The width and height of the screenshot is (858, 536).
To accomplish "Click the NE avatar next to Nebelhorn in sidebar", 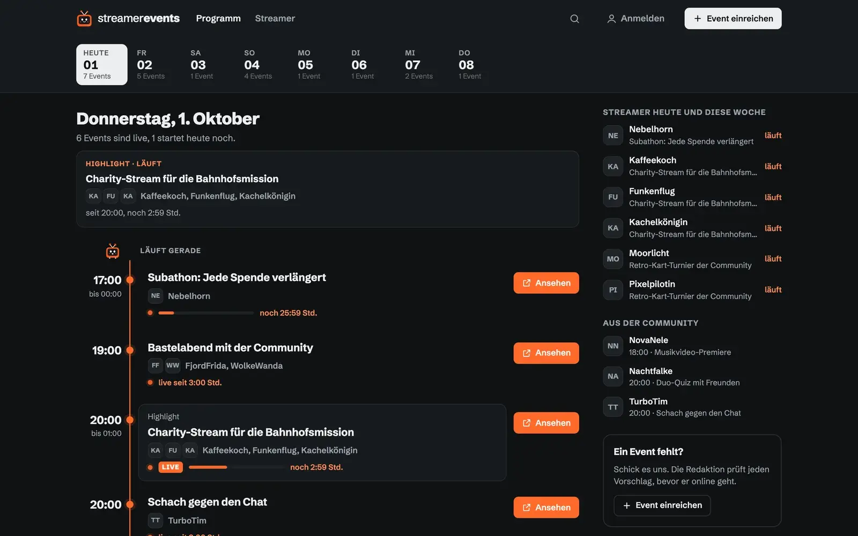I will (x=613, y=136).
